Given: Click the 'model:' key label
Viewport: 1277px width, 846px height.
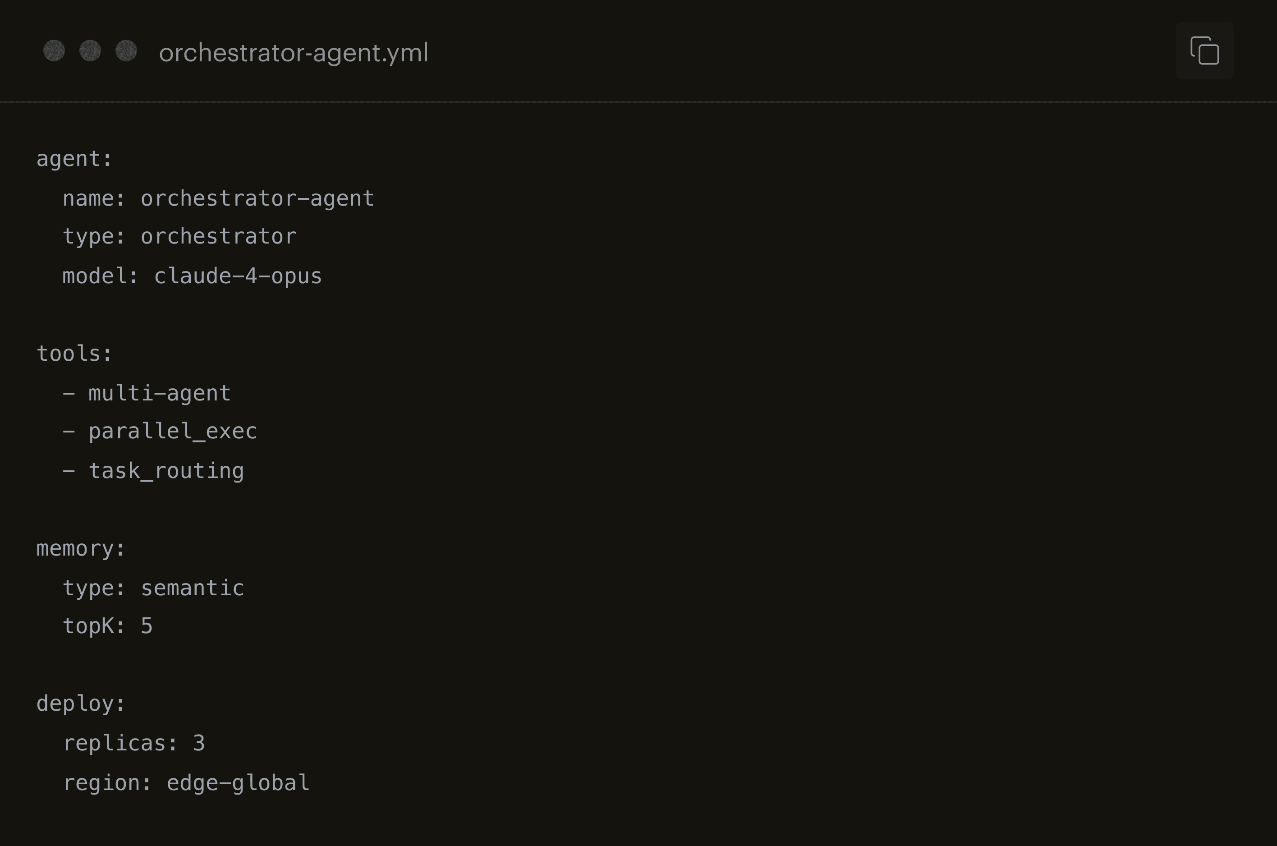Looking at the screenshot, I should coord(101,276).
